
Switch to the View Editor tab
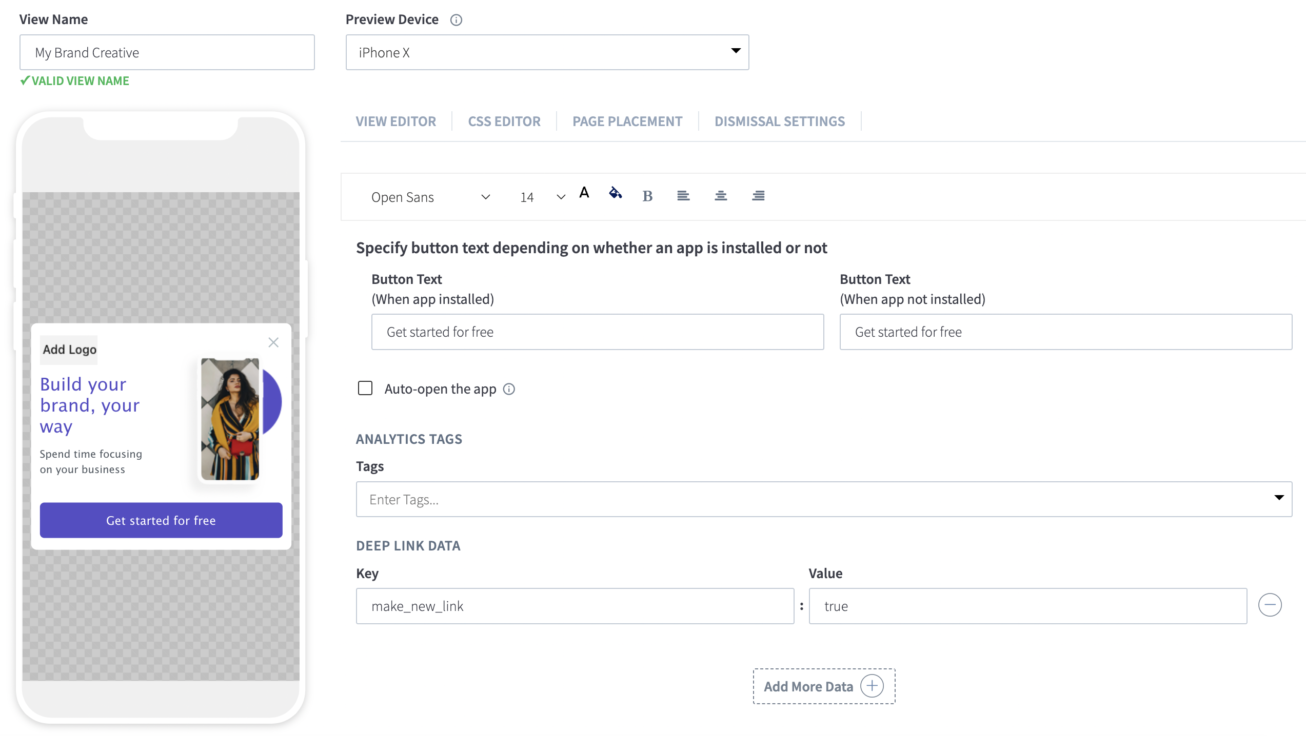tap(396, 121)
